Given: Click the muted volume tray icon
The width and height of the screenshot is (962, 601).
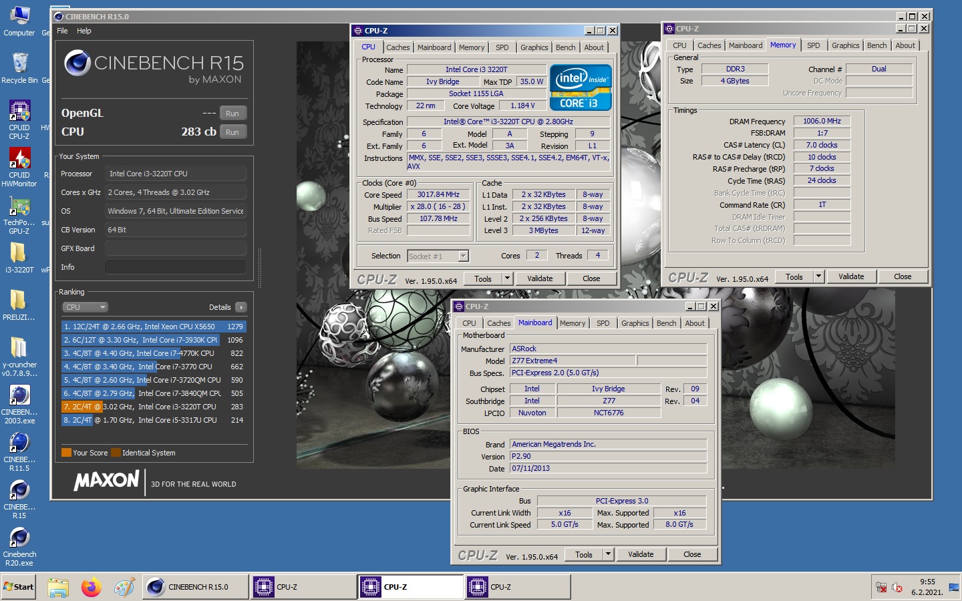Looking at the screenshot, I should pos(897,587).
